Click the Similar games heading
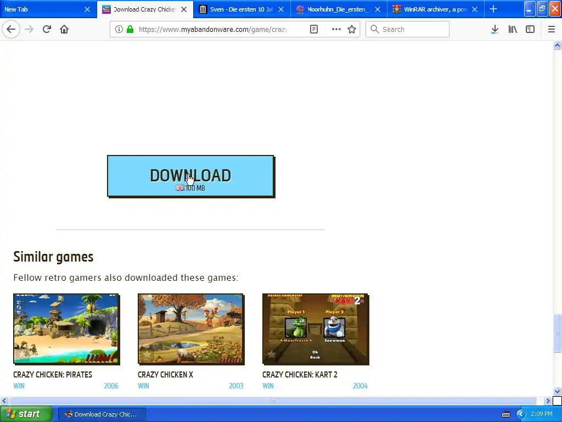Screen dimensions: 562x422 53,257
